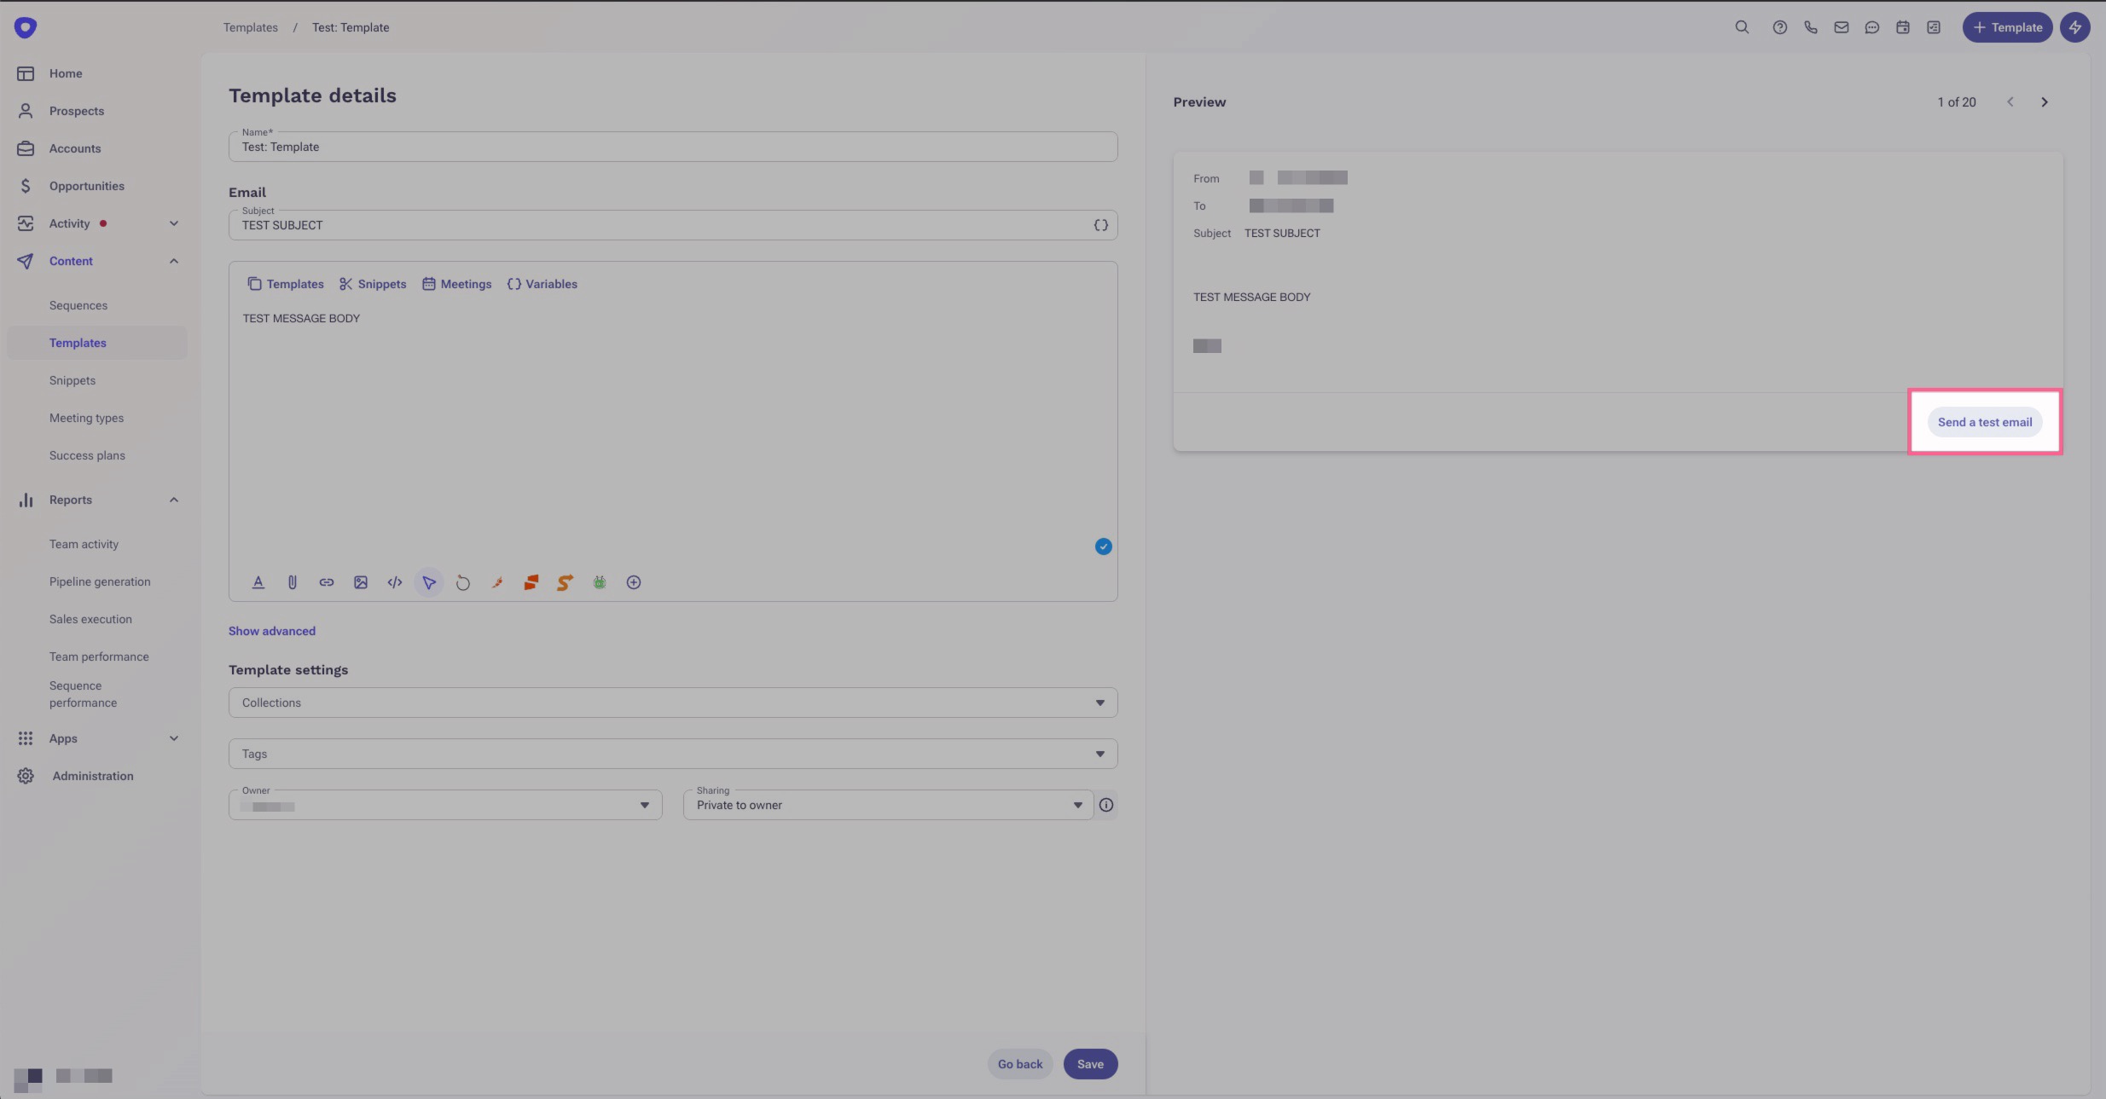This screenshot has width=2106, height=1099.
Task: Open the Sharing 'Private to owner' dropdown
Action: click(x=887, y=805)
